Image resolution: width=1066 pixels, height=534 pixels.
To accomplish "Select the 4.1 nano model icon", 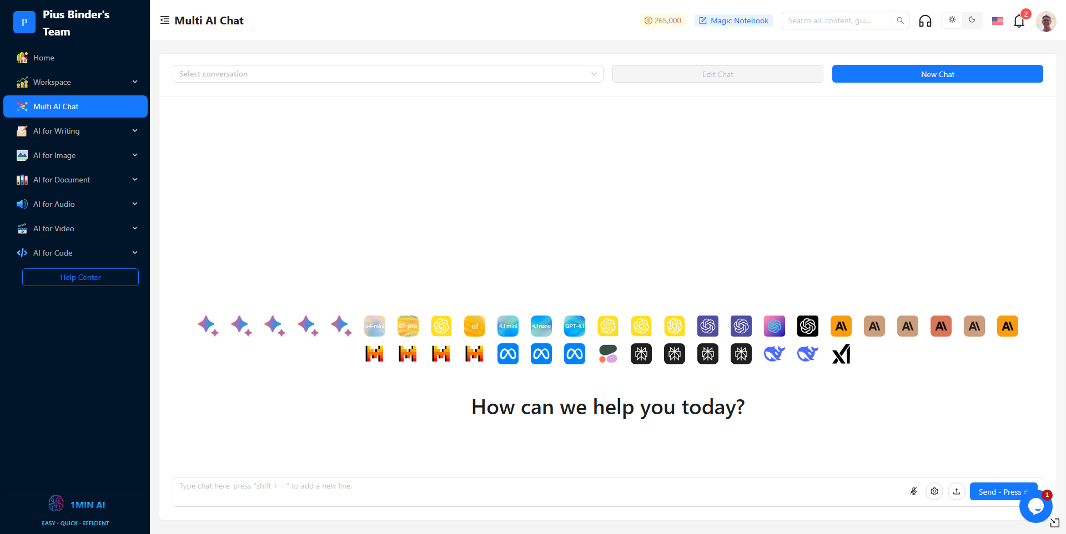I will coord(541,326).
